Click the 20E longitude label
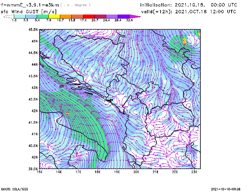The width and height of the screenshot is (247, 191). pos(136,172)
